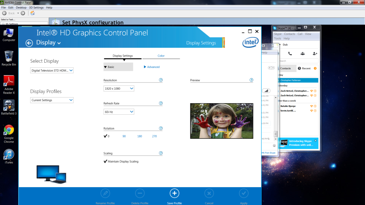Click the Skype chat emoticon icon

[x=274, y=146]
